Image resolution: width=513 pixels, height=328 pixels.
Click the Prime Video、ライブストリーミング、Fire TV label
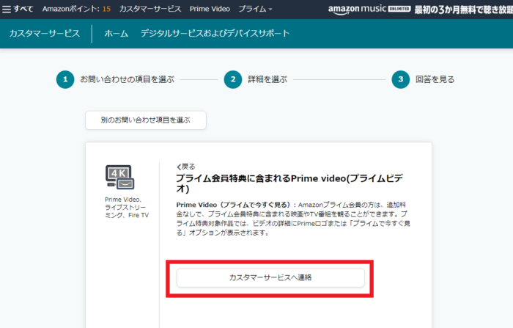click(127, 207)
